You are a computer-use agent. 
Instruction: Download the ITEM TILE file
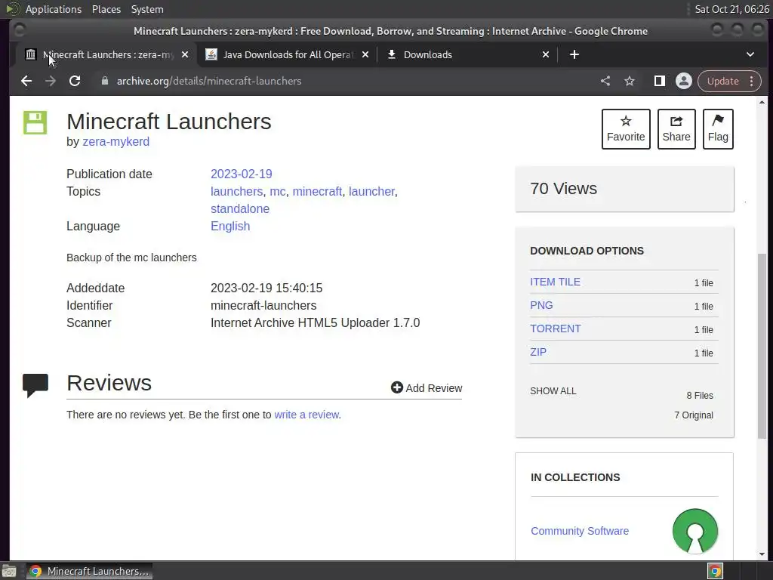click(x=555, y=282)
